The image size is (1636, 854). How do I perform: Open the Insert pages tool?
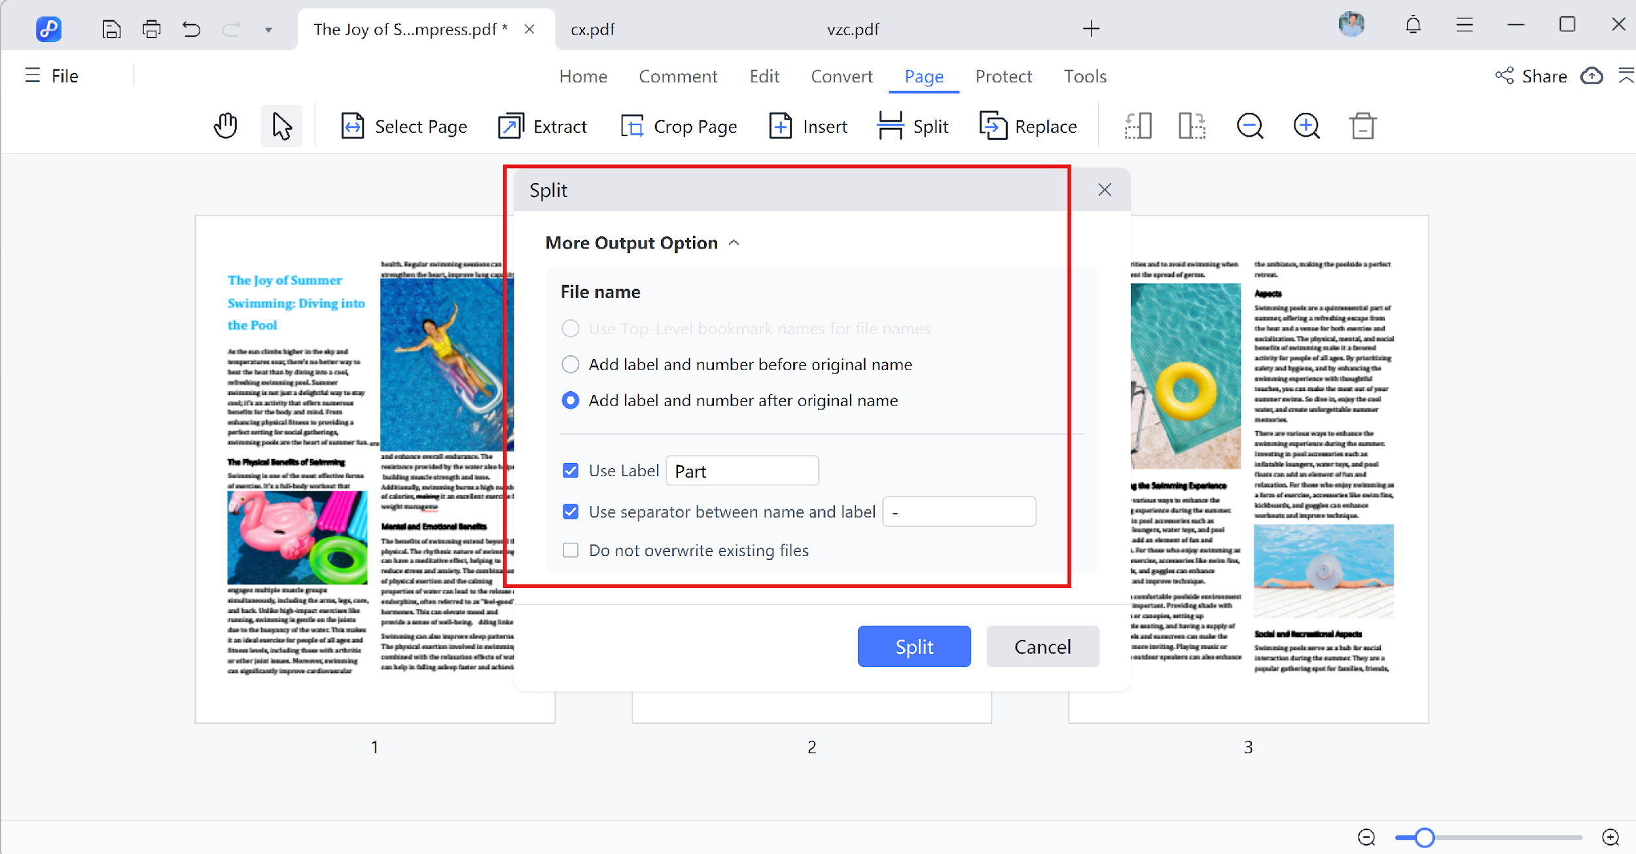tap(808, 126)
